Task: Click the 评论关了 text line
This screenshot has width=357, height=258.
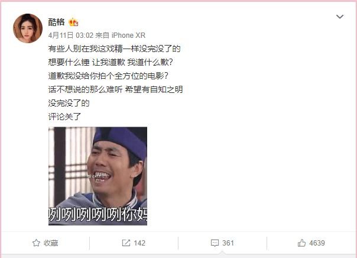Action: point(64,117)
